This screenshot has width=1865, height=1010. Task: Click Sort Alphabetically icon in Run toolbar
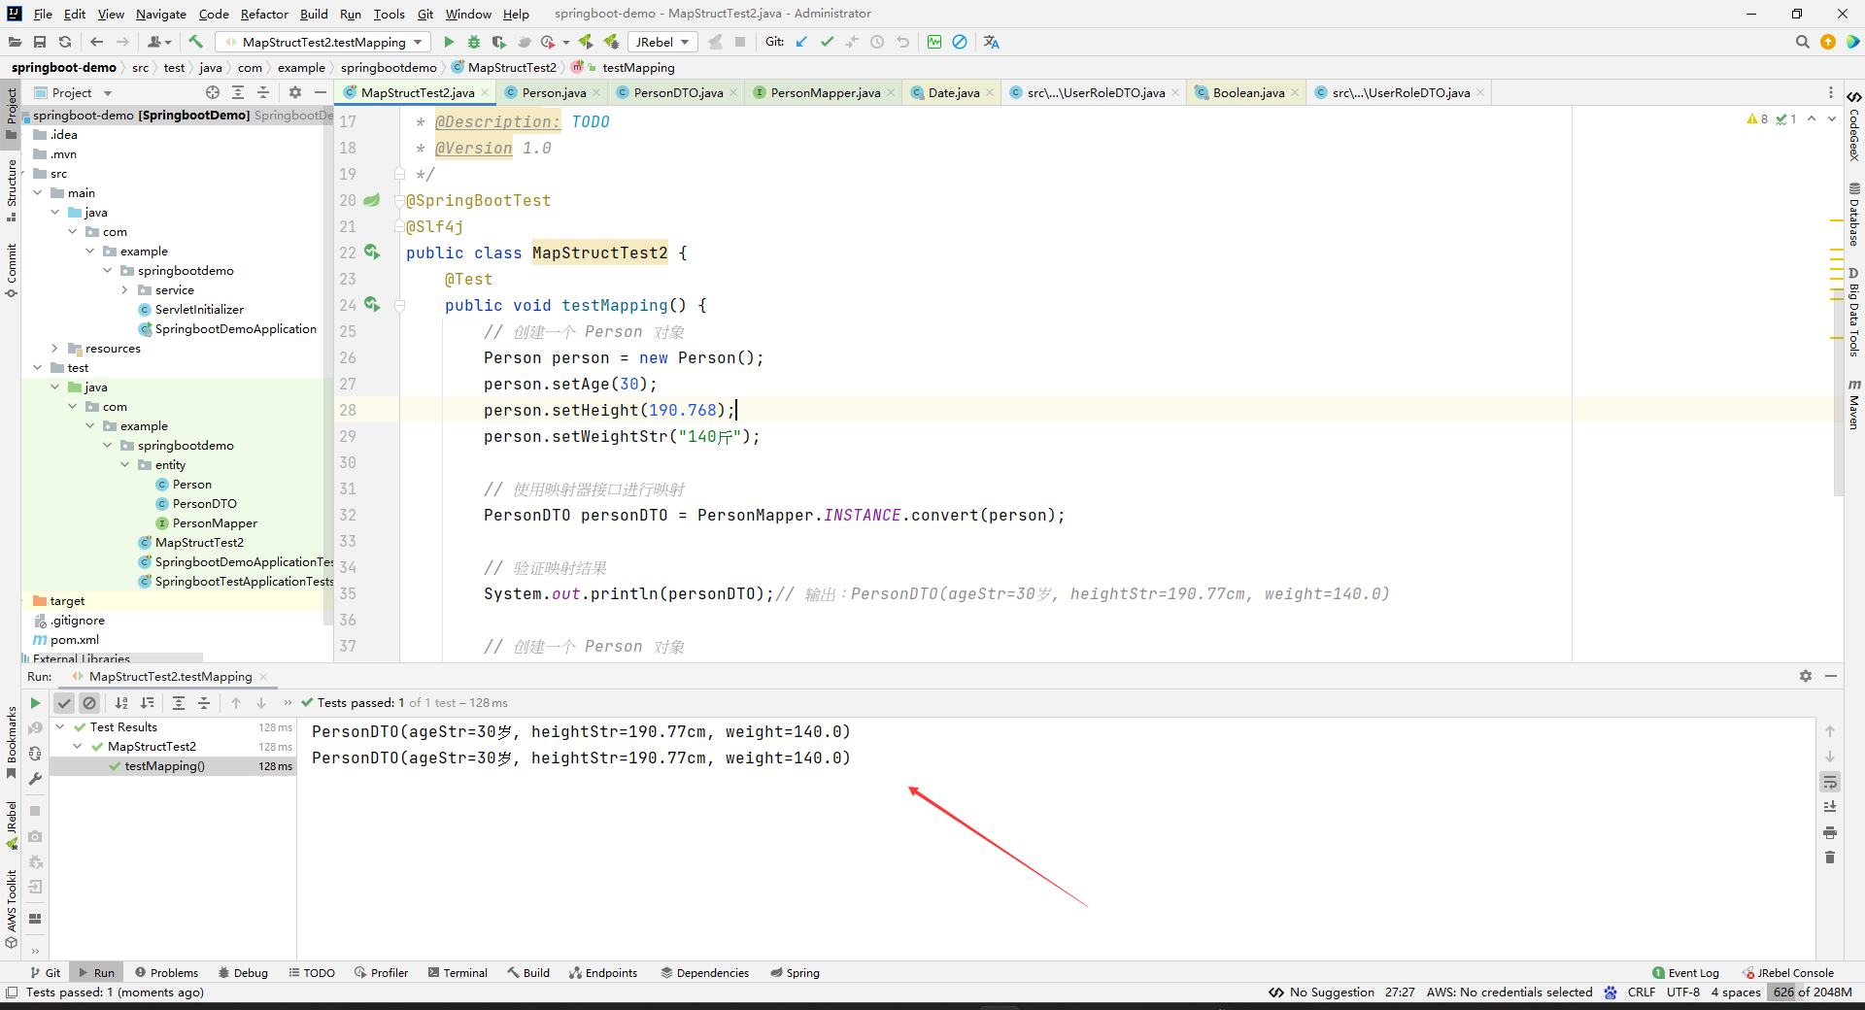coord(121,702)
